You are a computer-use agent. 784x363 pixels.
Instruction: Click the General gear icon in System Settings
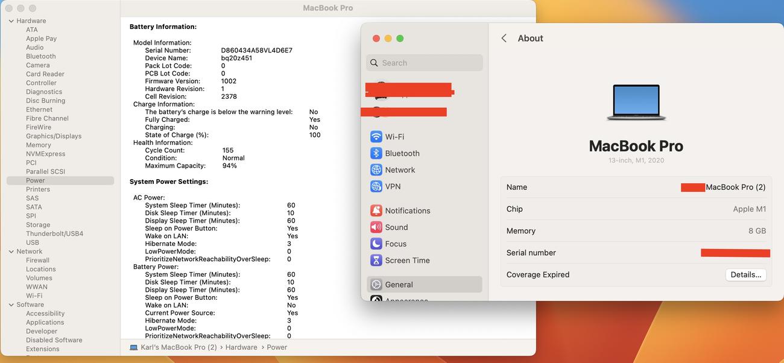[x=376, y=285]
